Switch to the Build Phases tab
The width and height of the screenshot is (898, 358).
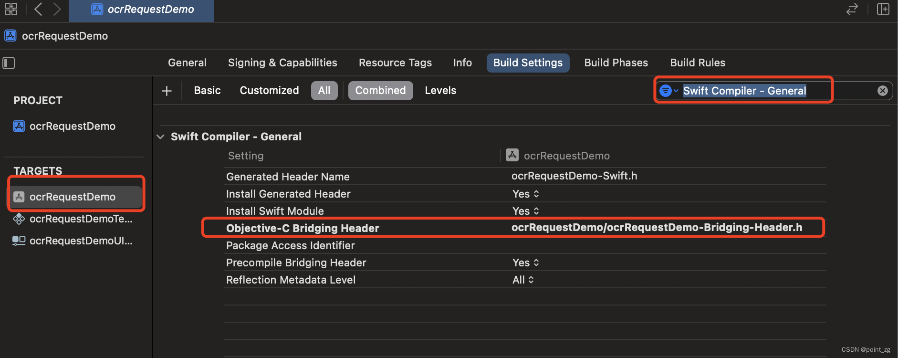616,63
